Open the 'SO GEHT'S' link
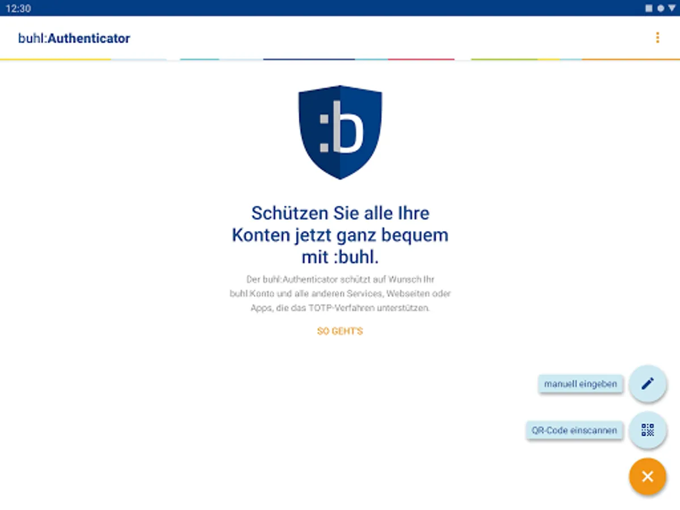This screenshot has width=680, height=510. [340, 331]
